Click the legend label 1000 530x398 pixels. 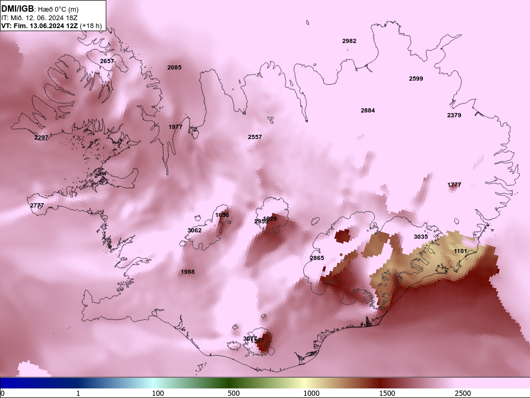pos(311,393)
